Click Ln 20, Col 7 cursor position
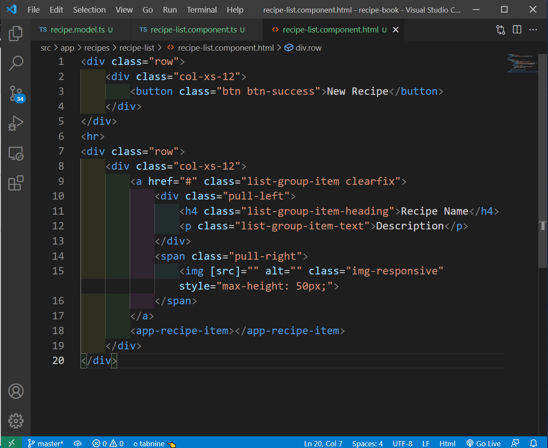Screen dimensions: 548x448 tap(323, 443)
